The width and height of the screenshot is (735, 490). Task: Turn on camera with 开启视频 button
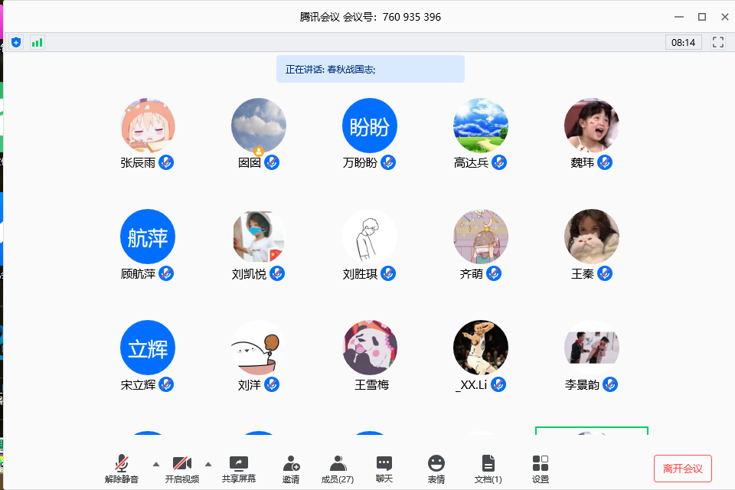click(x=182, y=468)
